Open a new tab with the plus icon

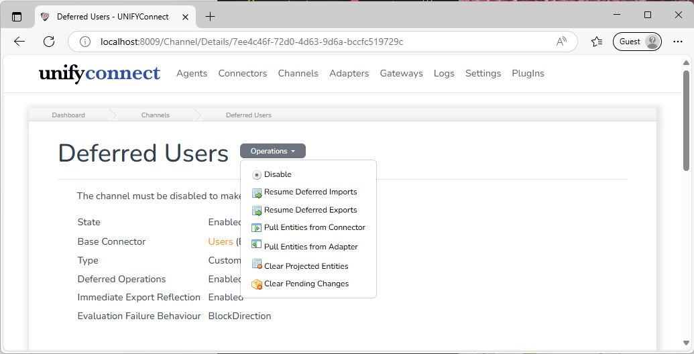coord(211,17)
